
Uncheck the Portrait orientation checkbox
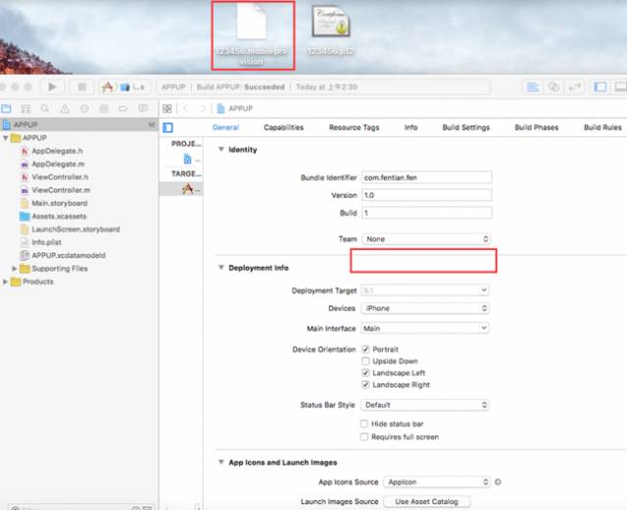click(365, 349)
